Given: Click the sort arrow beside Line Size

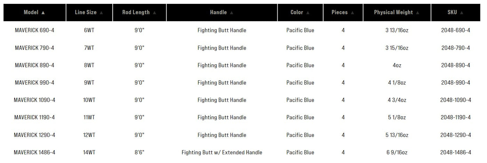Looking at the screenshot, I should coord(102,13).
